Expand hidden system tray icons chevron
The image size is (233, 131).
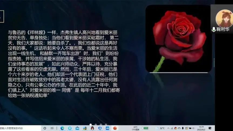coord(168,128)
